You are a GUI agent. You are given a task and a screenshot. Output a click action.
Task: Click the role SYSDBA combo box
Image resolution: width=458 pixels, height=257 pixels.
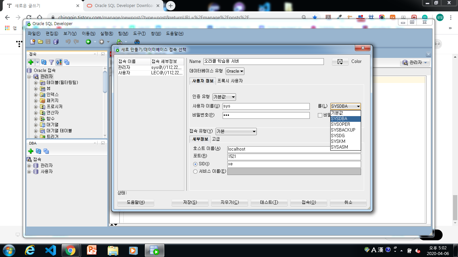pos(346,106)
